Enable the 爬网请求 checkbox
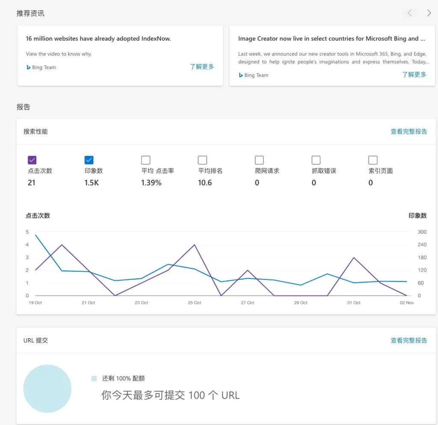This screenshot has width=438, height=425. pyautogui.click(x=259, y=160)
